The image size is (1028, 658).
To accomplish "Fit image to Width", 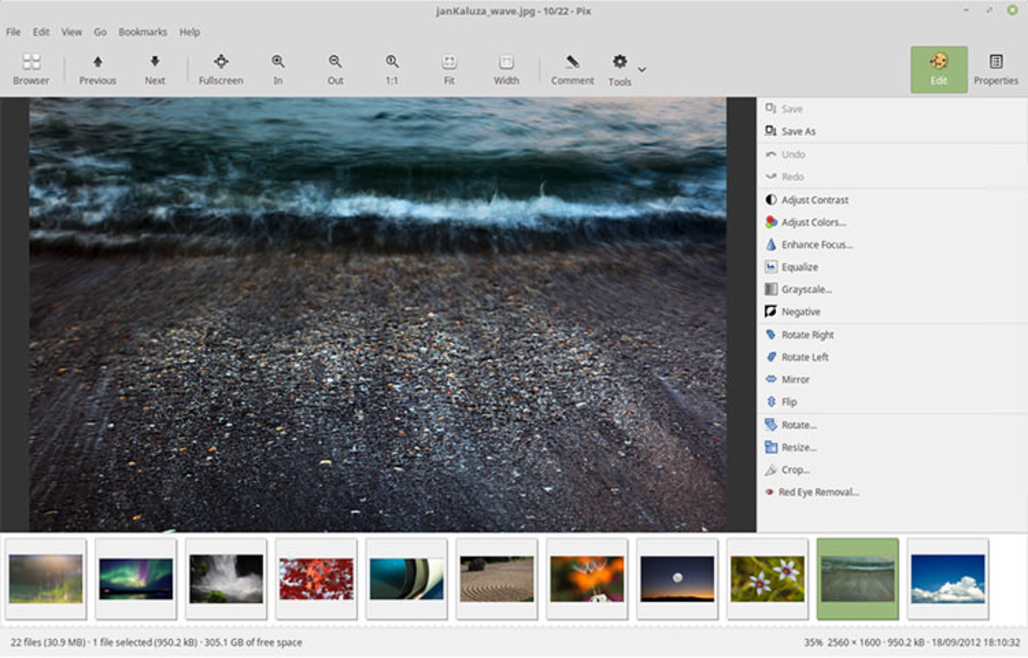I will coord(506,69).
